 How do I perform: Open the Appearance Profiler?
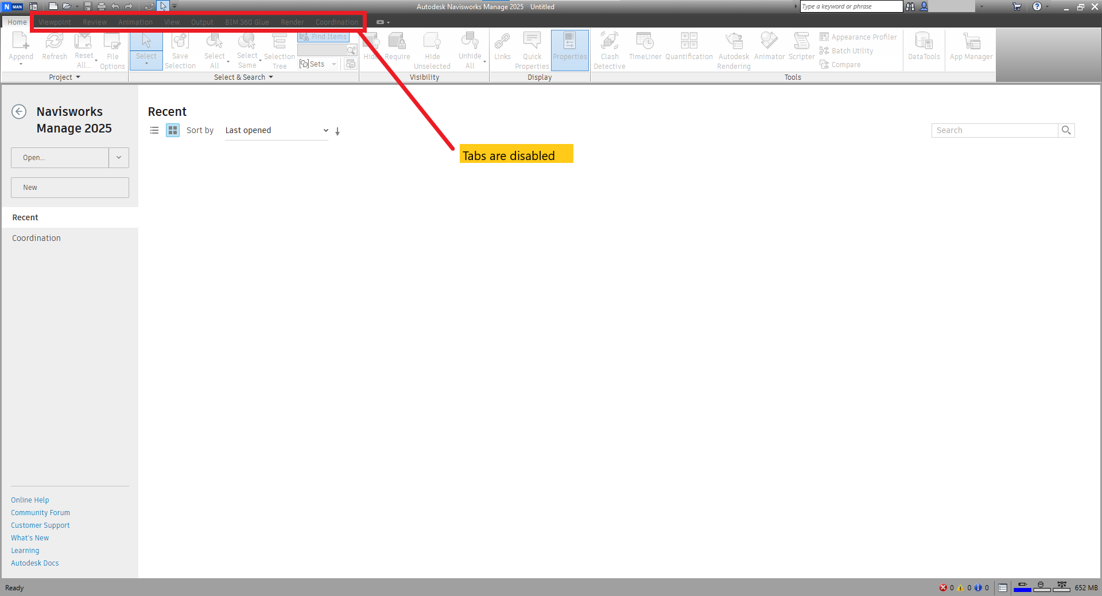(x=858, y=37)
